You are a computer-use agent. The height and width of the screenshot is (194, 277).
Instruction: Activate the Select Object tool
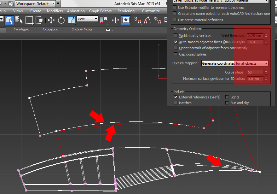click(x=9, y=20)
